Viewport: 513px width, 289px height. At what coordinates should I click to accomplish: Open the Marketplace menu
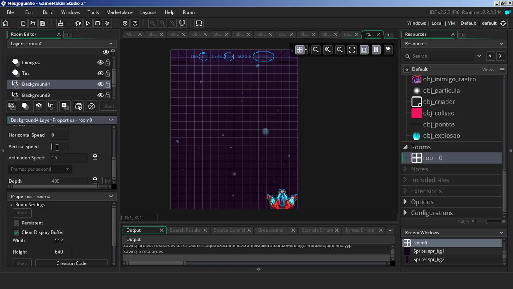[x=119, y=12]
